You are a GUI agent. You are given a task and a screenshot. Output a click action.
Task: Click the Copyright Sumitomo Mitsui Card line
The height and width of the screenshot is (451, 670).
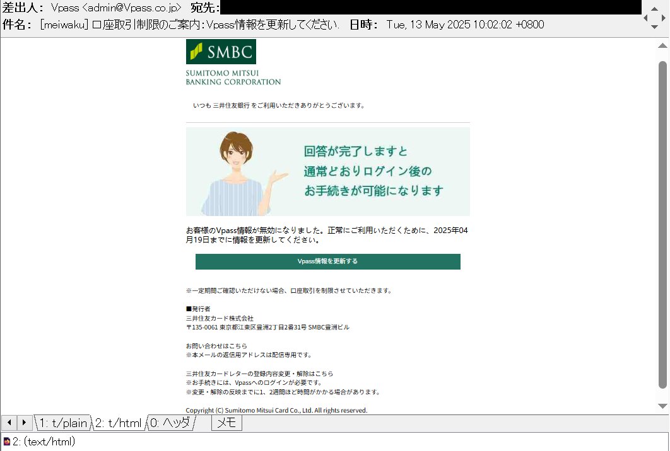click(276, 411)
